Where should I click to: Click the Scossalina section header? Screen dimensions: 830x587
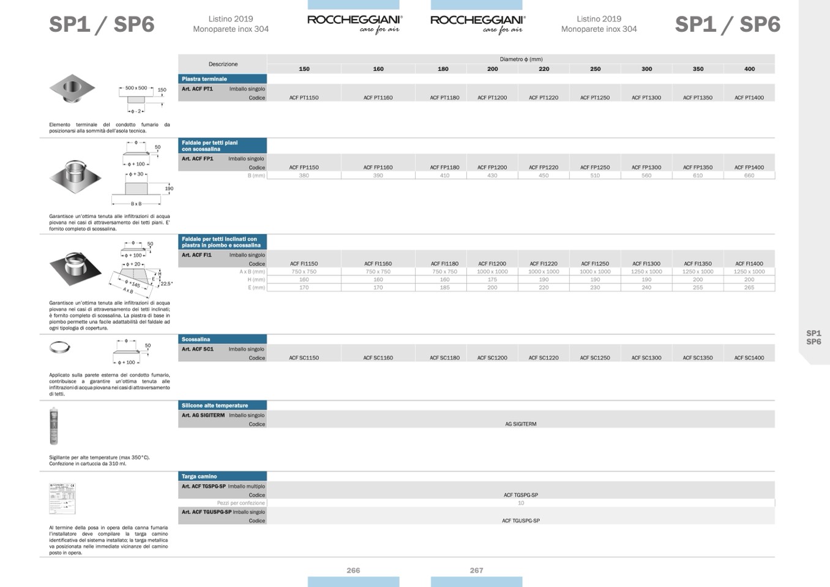coord(223,339)
